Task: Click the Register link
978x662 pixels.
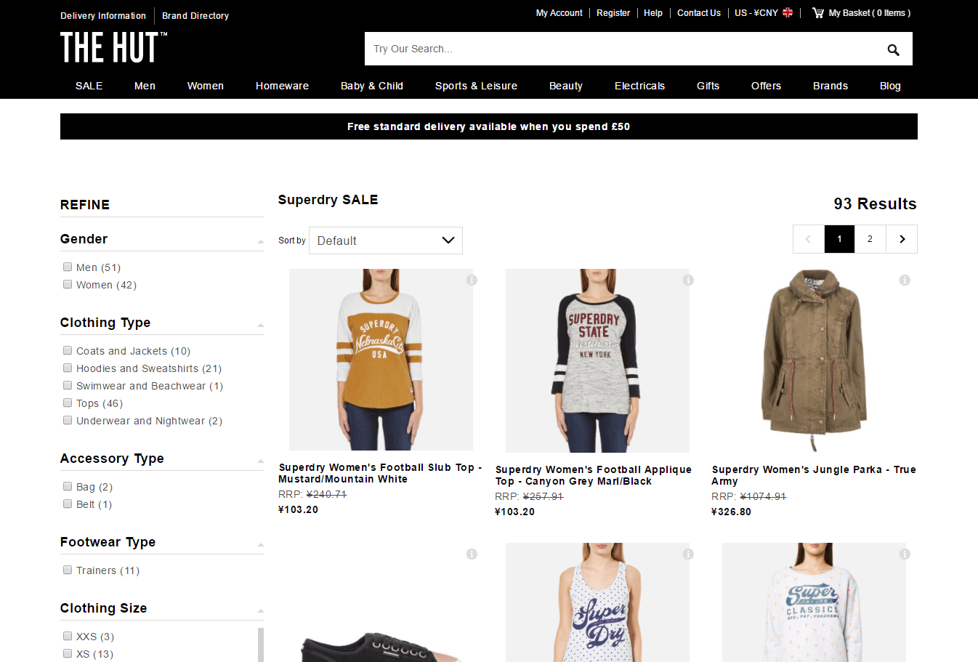Action: pos(613,13)
